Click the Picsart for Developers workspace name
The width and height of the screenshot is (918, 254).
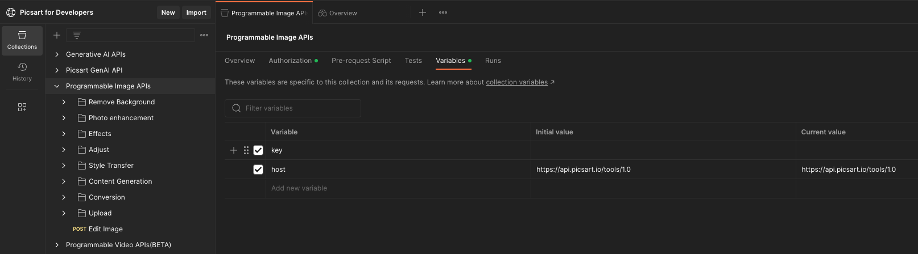(56, 12)
